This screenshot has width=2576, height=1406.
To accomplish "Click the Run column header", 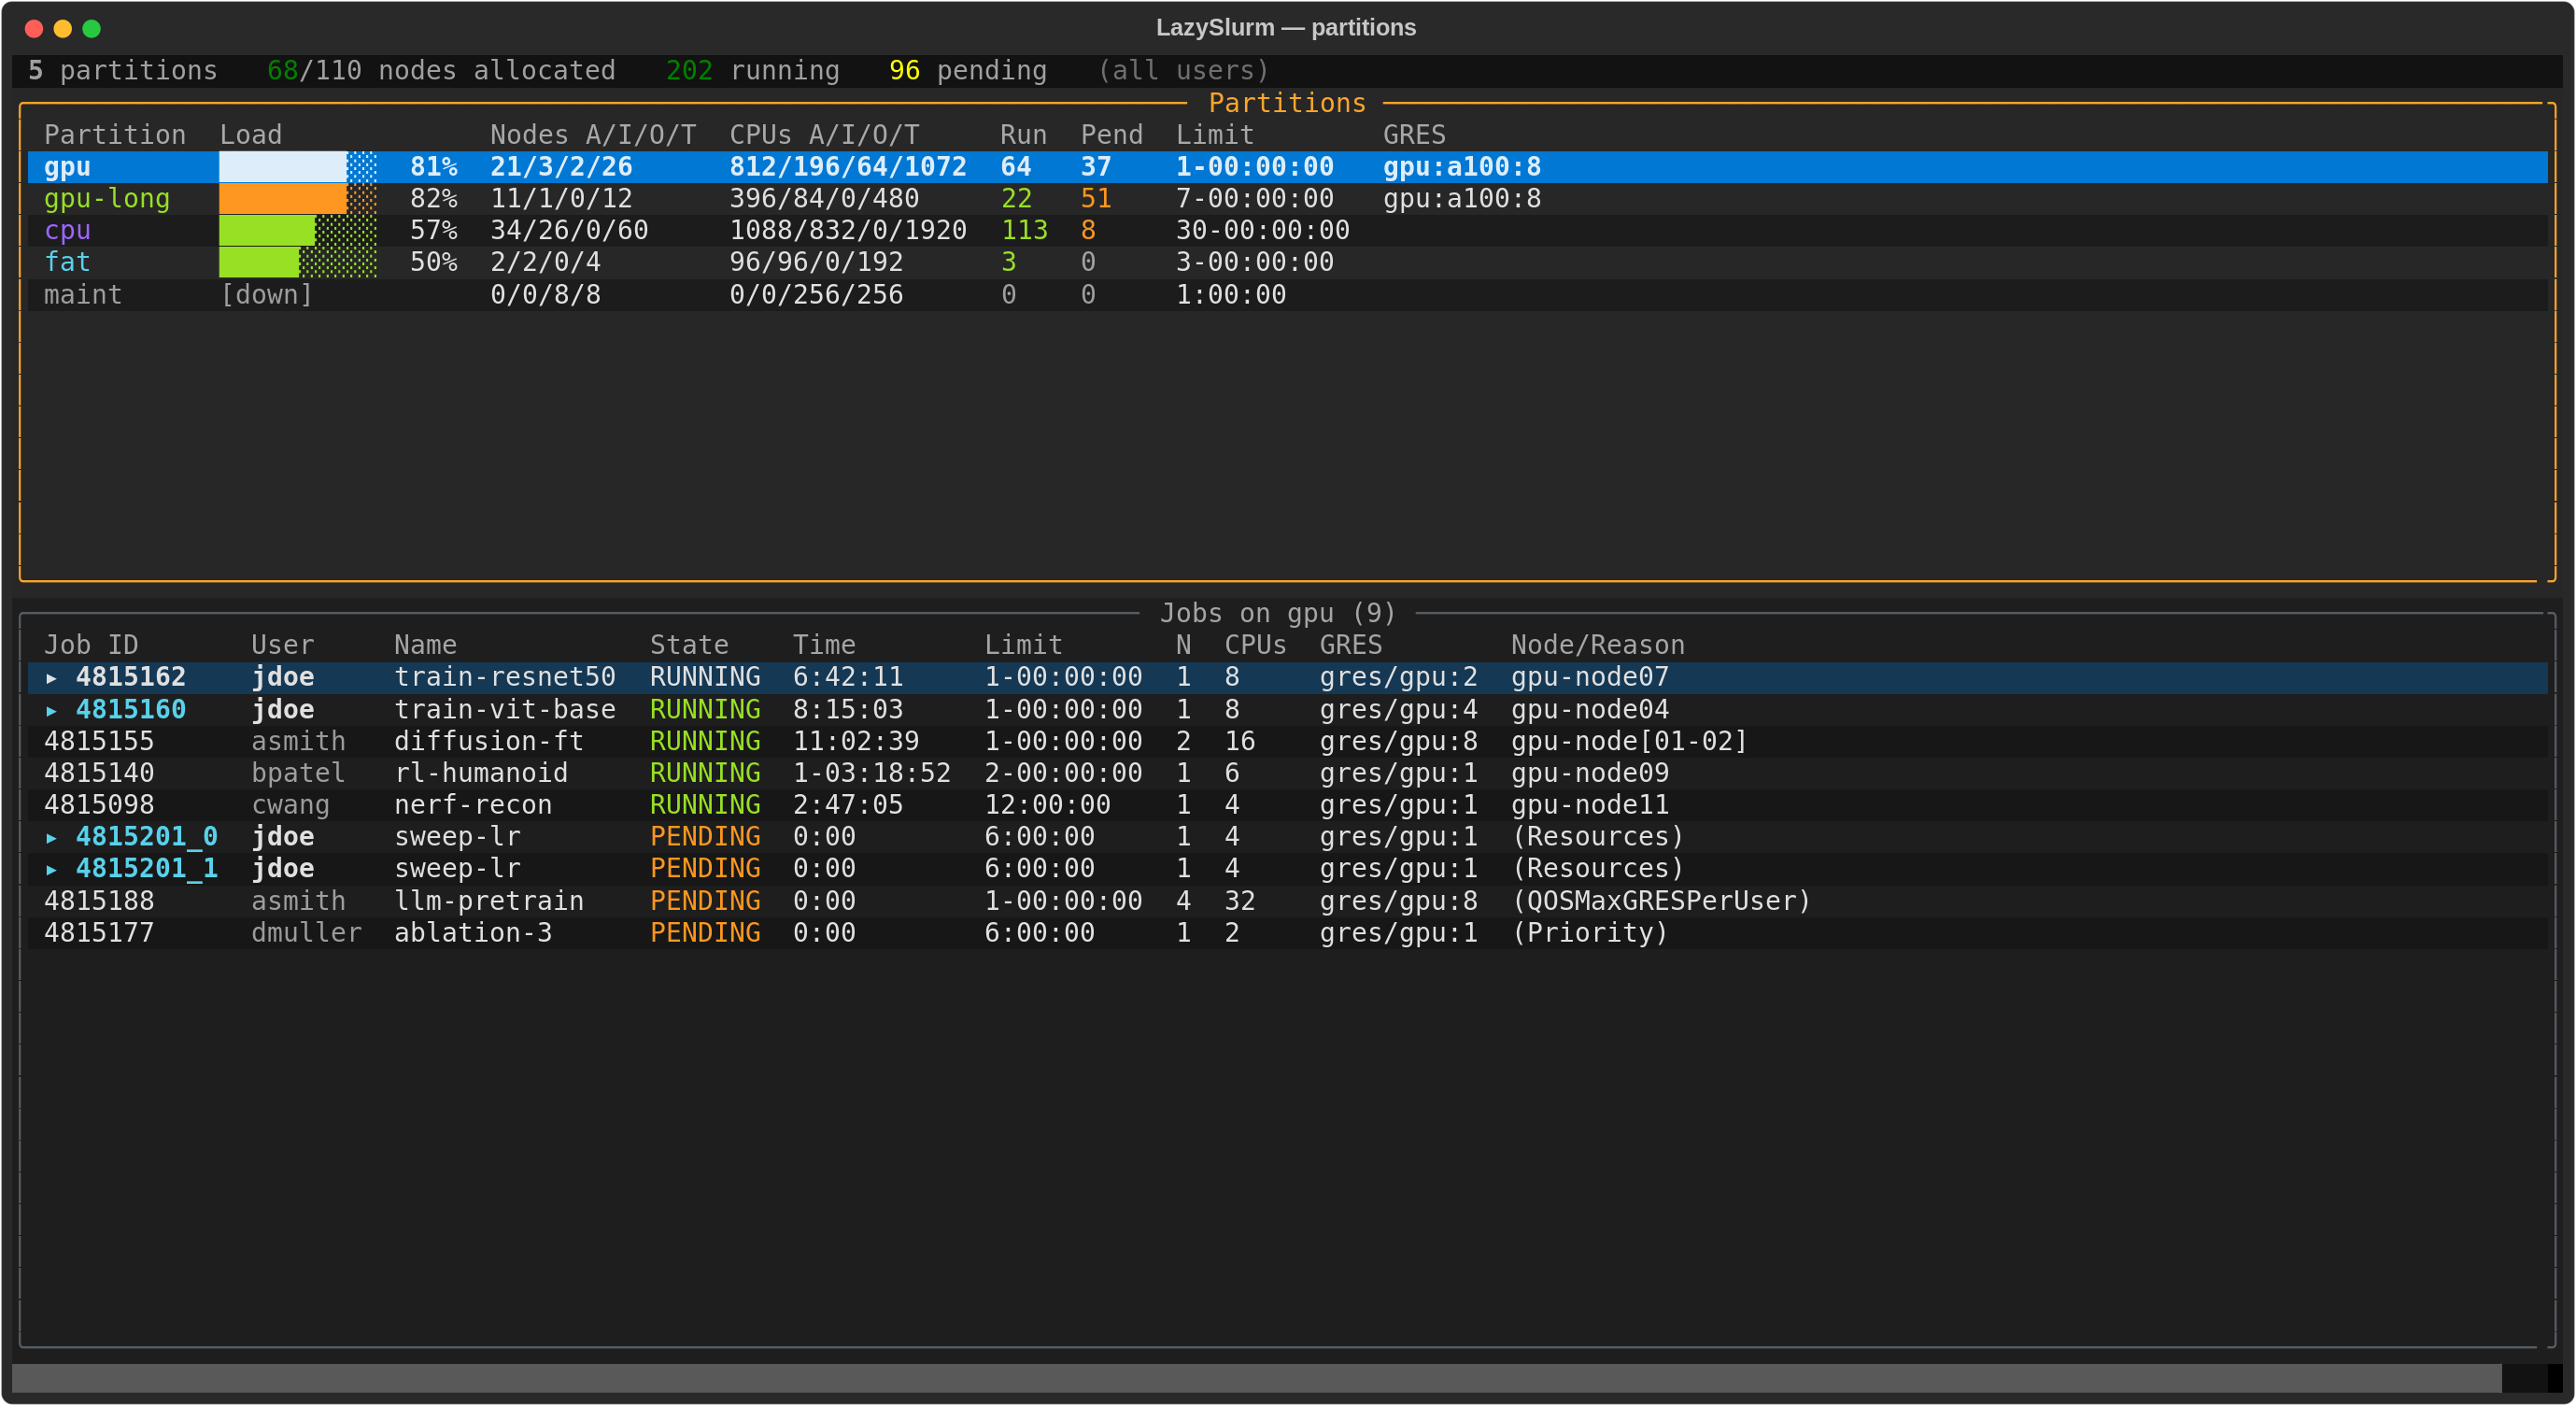I will pos(1024,135).
